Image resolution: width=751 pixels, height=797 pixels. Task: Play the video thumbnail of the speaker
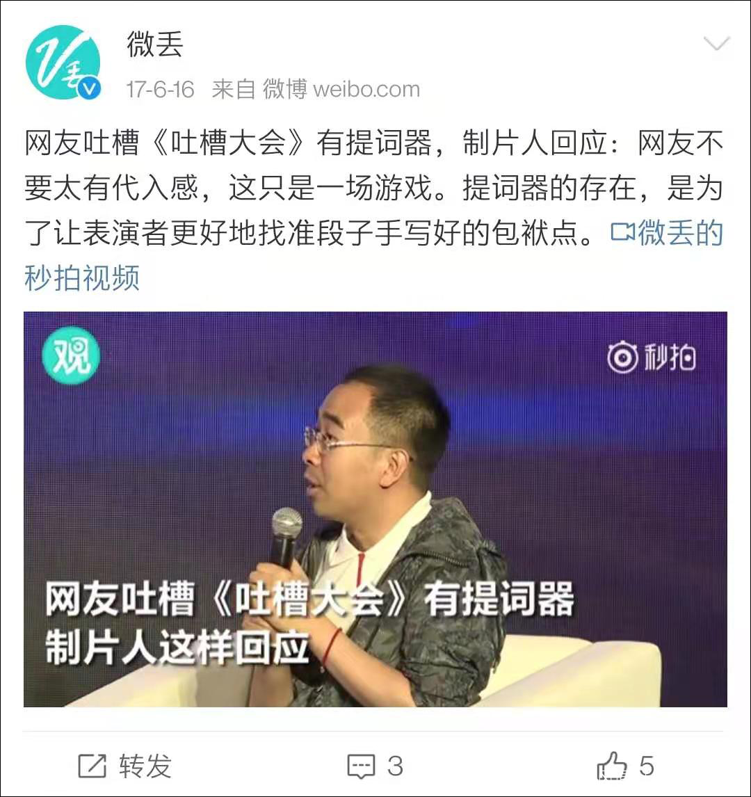click(x=375, y=509)
